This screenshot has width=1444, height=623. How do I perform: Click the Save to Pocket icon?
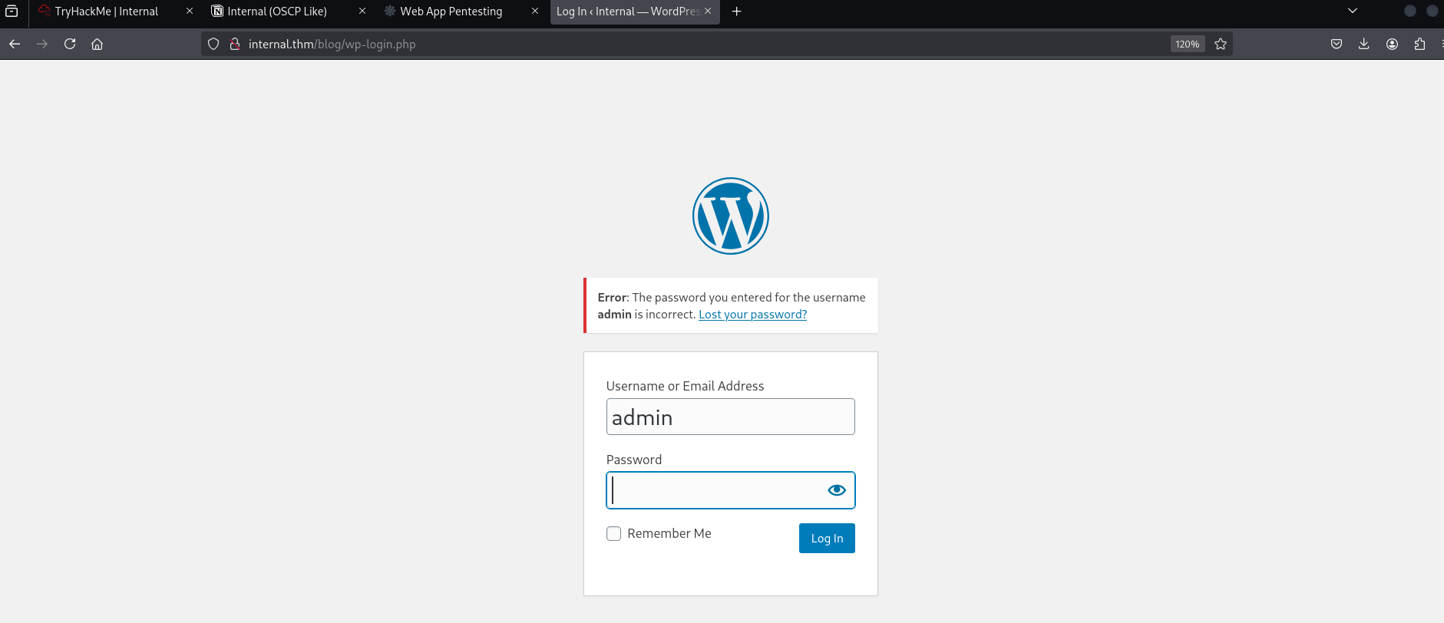pos(1337,44)
